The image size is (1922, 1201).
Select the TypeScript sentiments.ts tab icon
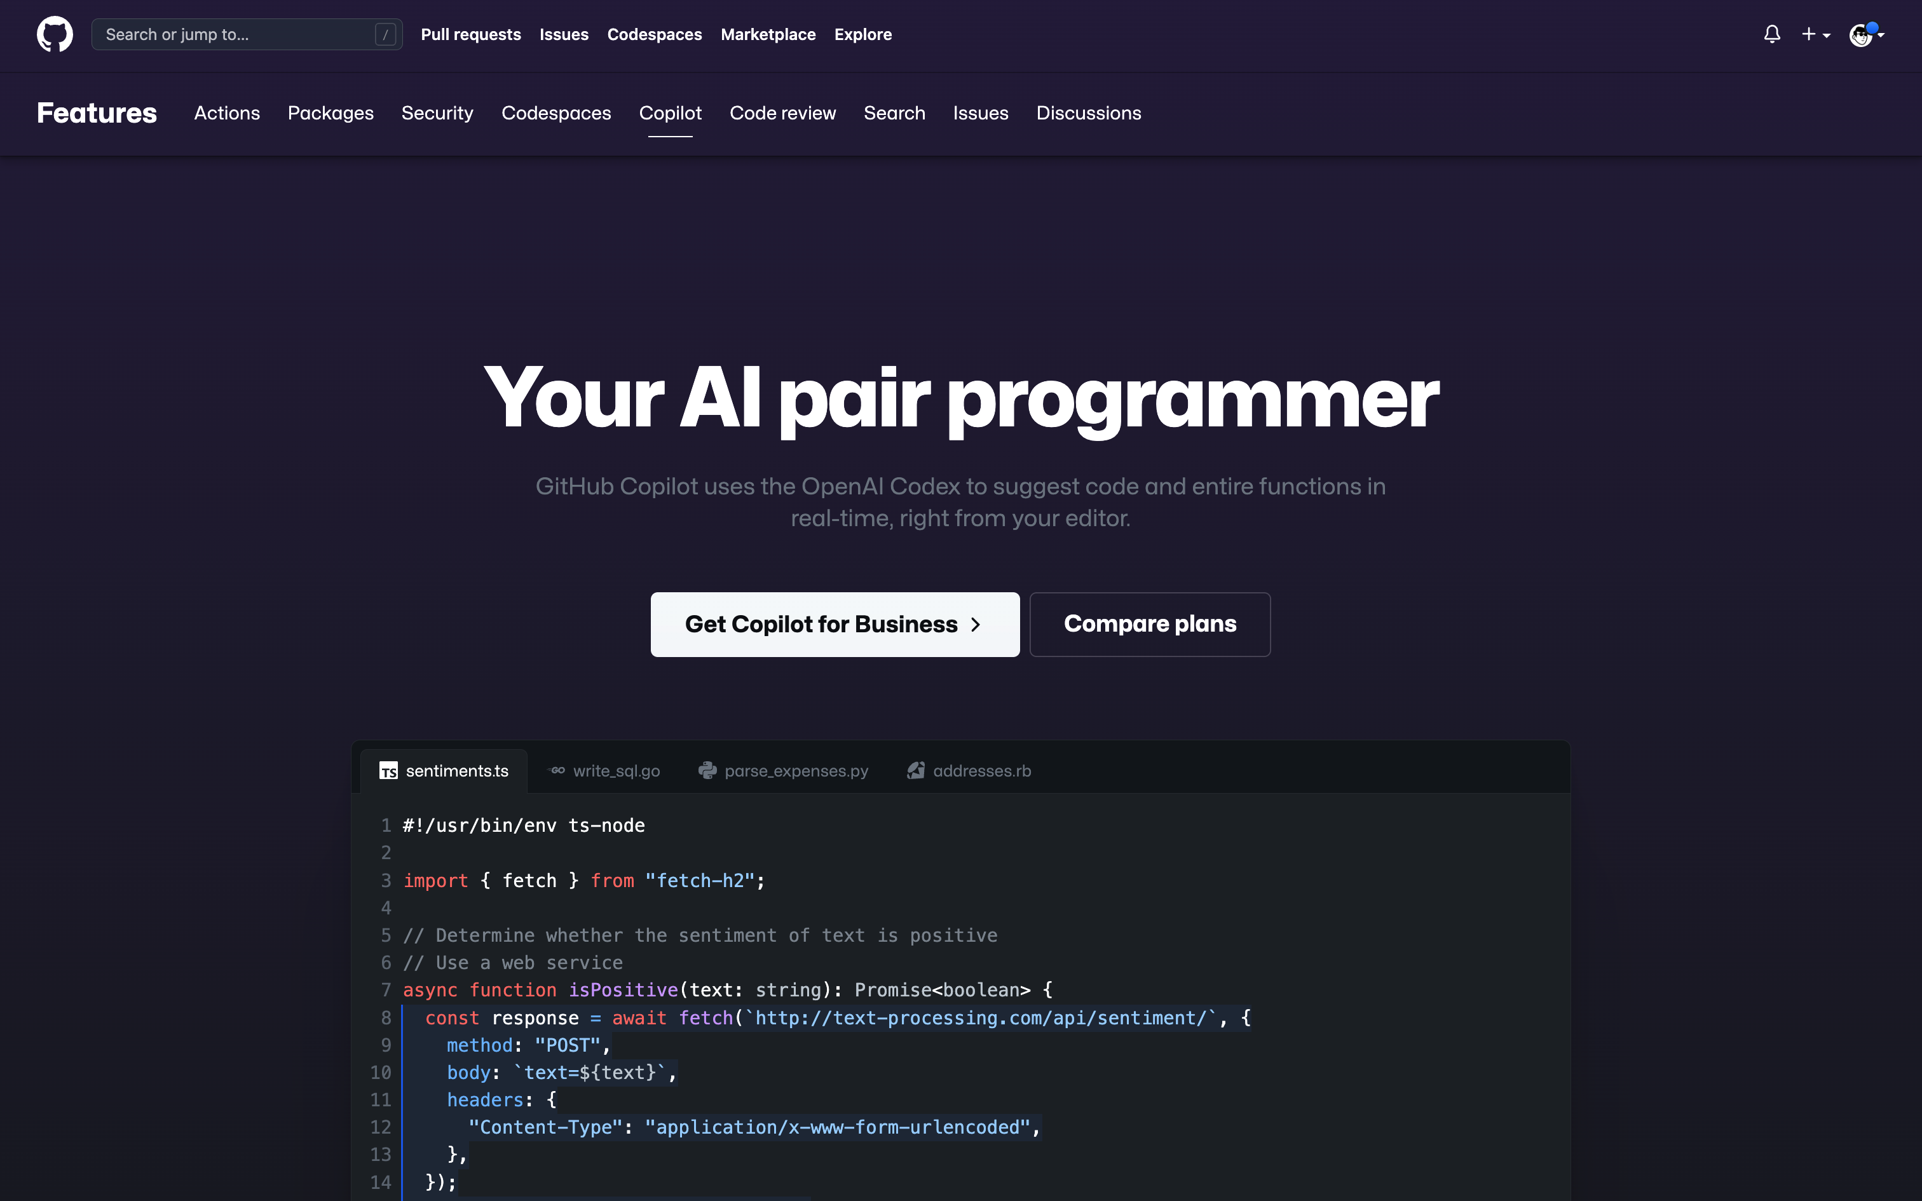click(390, 771)
